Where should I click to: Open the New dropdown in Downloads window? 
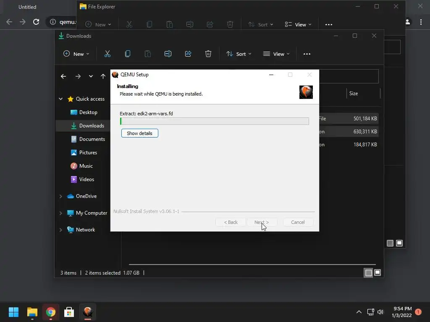pos(76,54)
